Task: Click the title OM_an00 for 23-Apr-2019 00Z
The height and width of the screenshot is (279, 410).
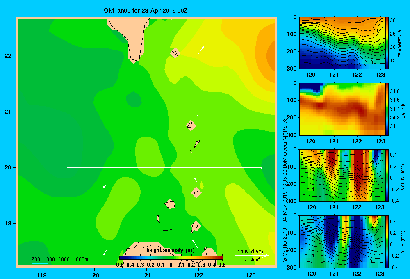Action: (146, 11)
